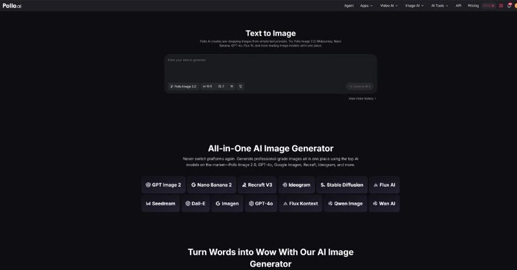Viewport: 517px width, 270px height.
Task: Select the GPT-4o model chip
Action: [x=261, y=203]
